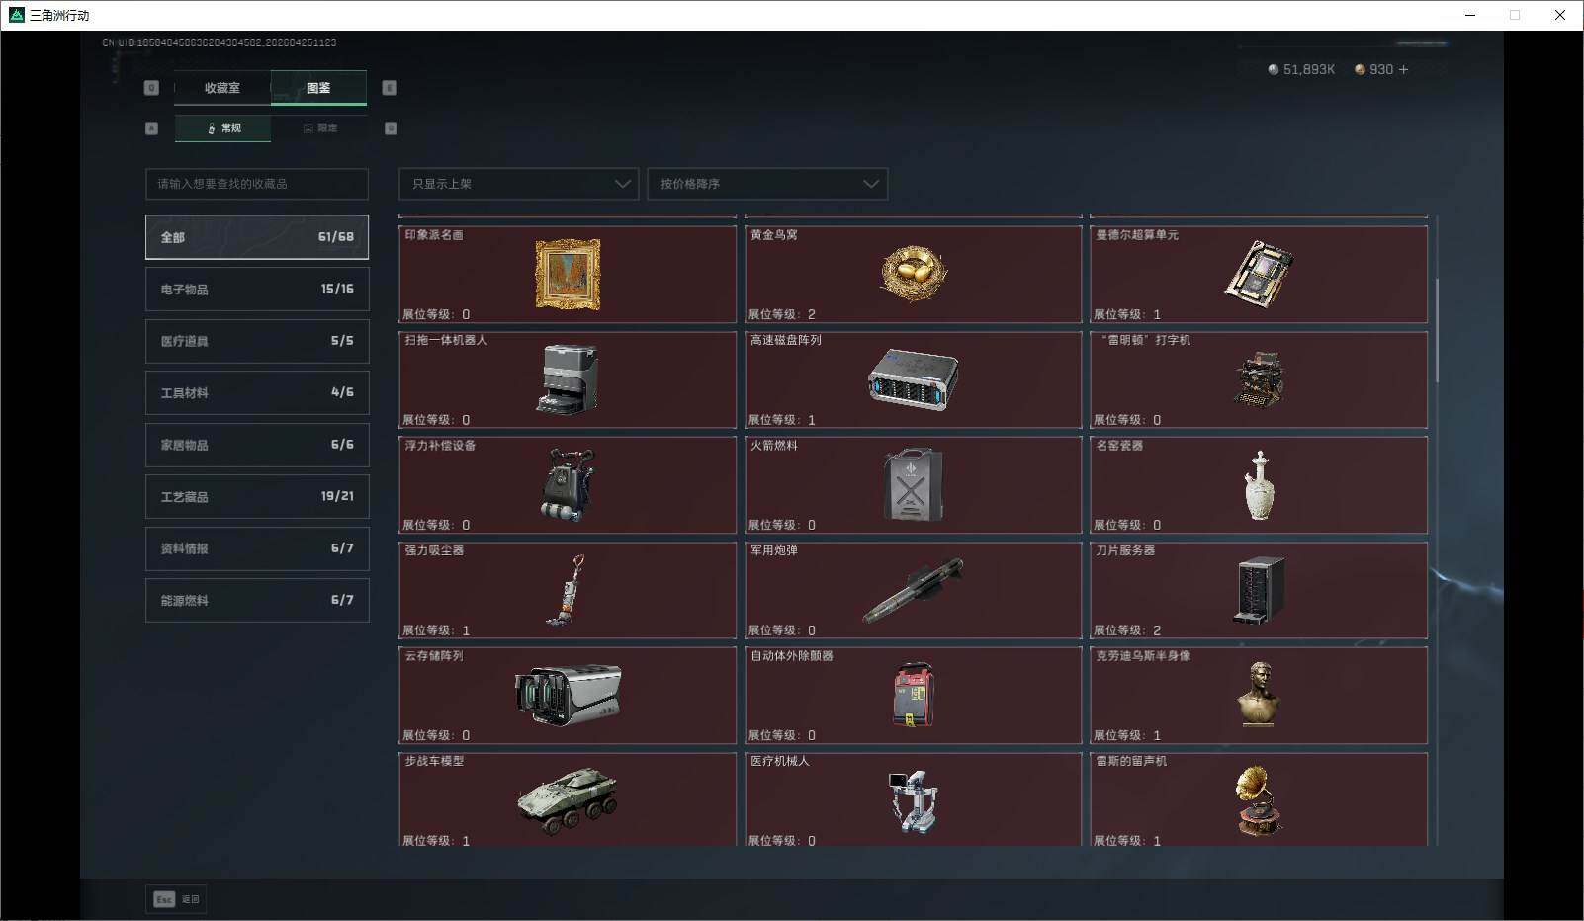The height and width of the screenshot is (921, 1584).
Task: Select the 限定 sub-tab
Action: pyautogui.click(x=319, y=128)
